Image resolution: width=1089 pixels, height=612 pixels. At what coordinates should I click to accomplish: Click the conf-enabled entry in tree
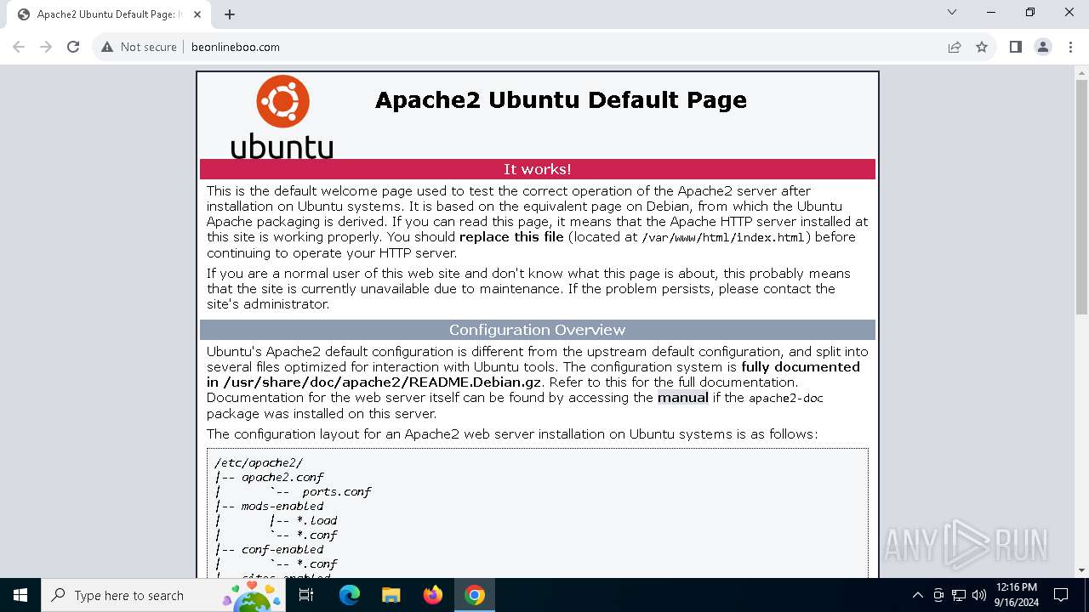pos(282,549)
